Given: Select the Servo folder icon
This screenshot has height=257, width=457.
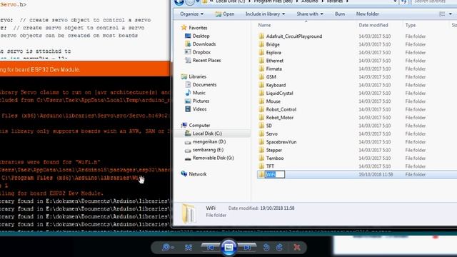Looking at the screenshot, I should pos(261,134).
